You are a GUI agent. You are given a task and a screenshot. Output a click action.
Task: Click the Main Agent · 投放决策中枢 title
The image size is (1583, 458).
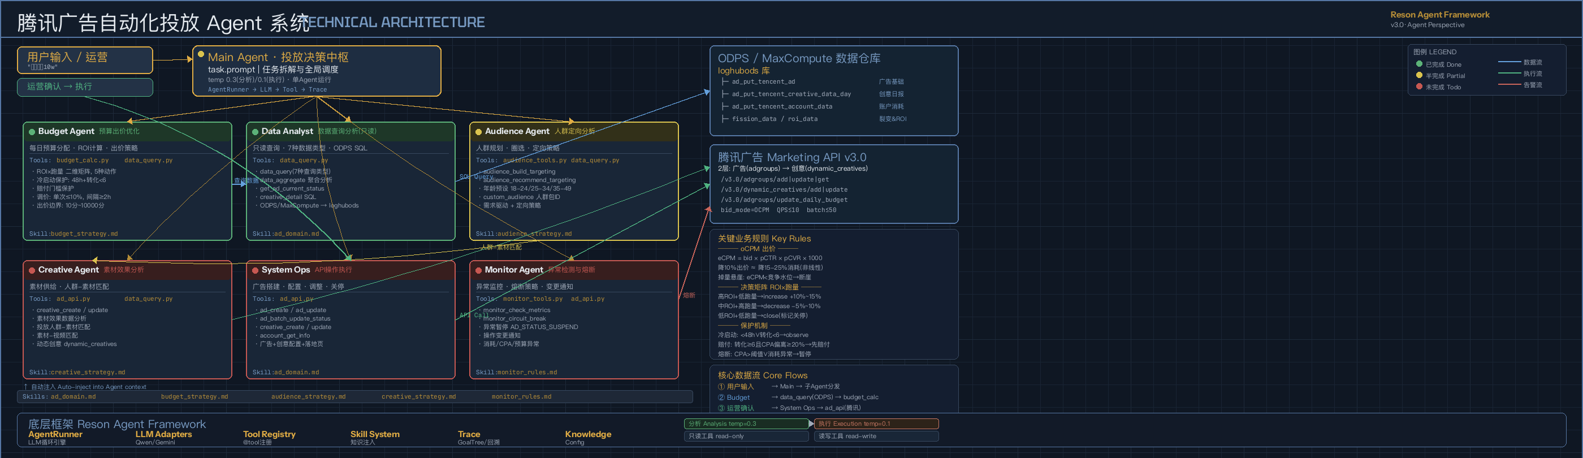[x=278, y=57]
